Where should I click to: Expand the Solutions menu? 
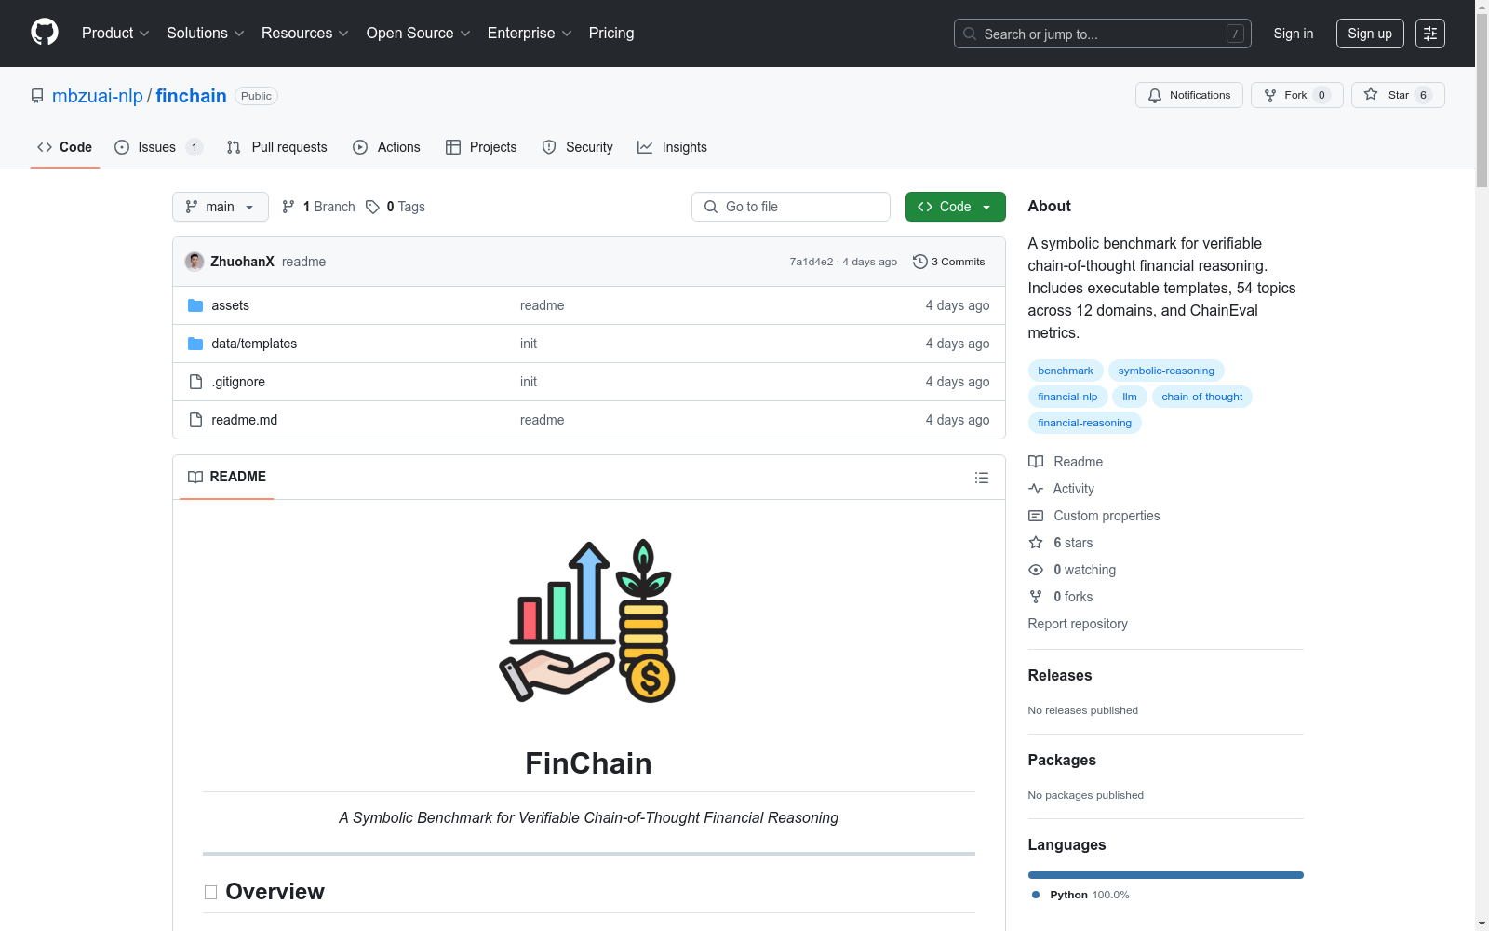click(206, 33)
